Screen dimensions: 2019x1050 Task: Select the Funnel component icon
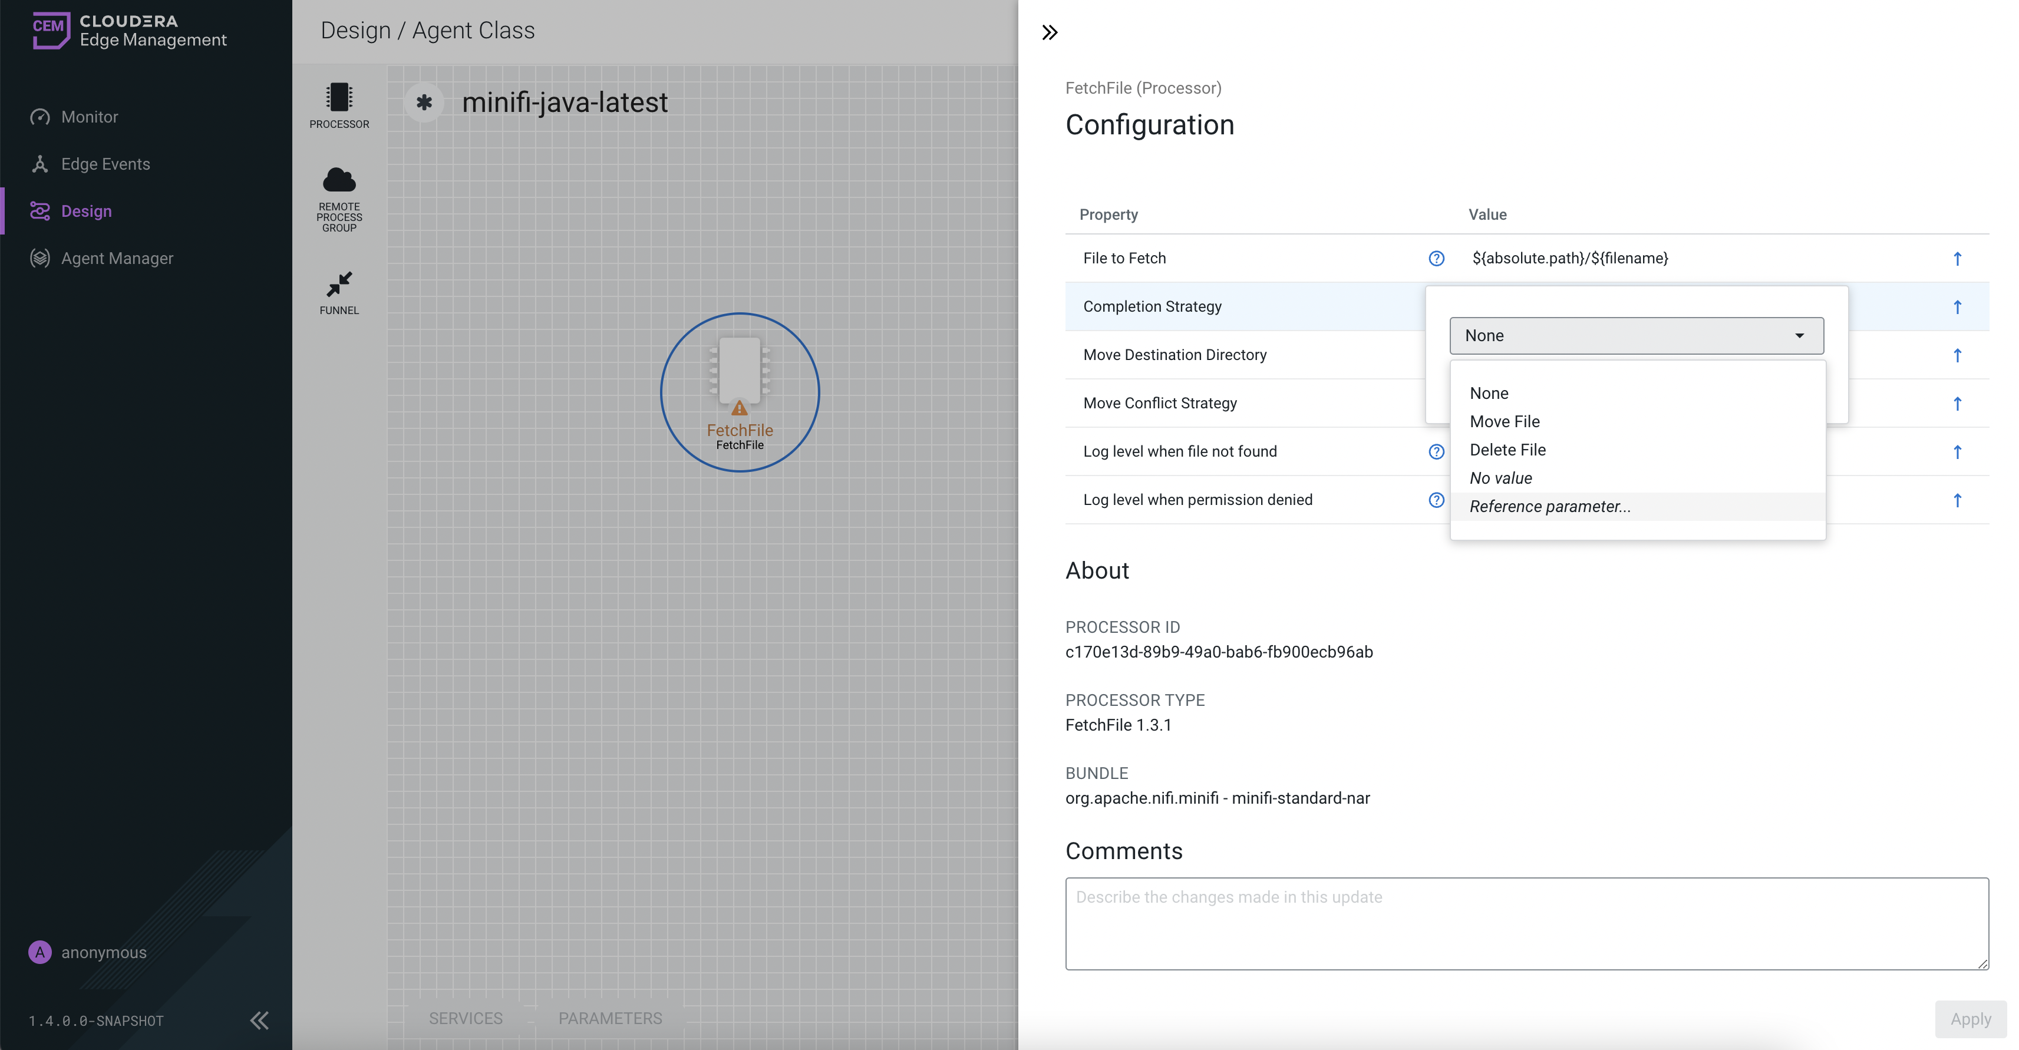point(339,283)
